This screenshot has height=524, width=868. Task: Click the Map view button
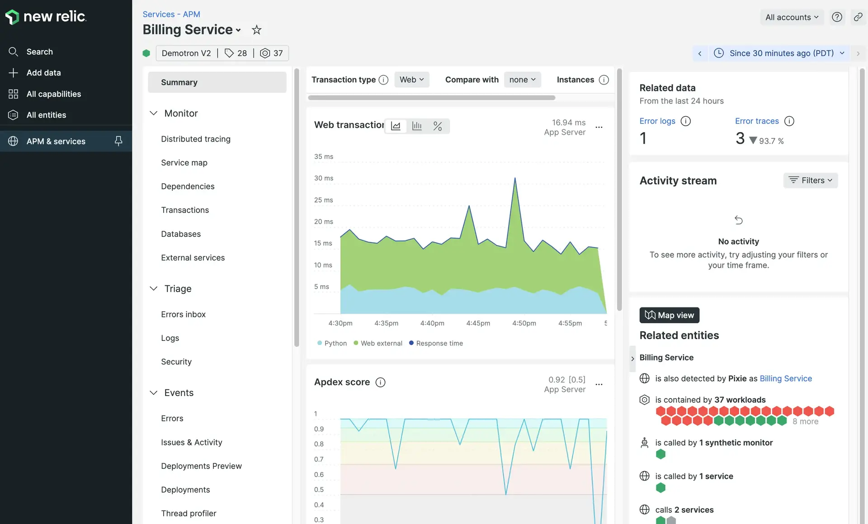(x=669, y=315)
